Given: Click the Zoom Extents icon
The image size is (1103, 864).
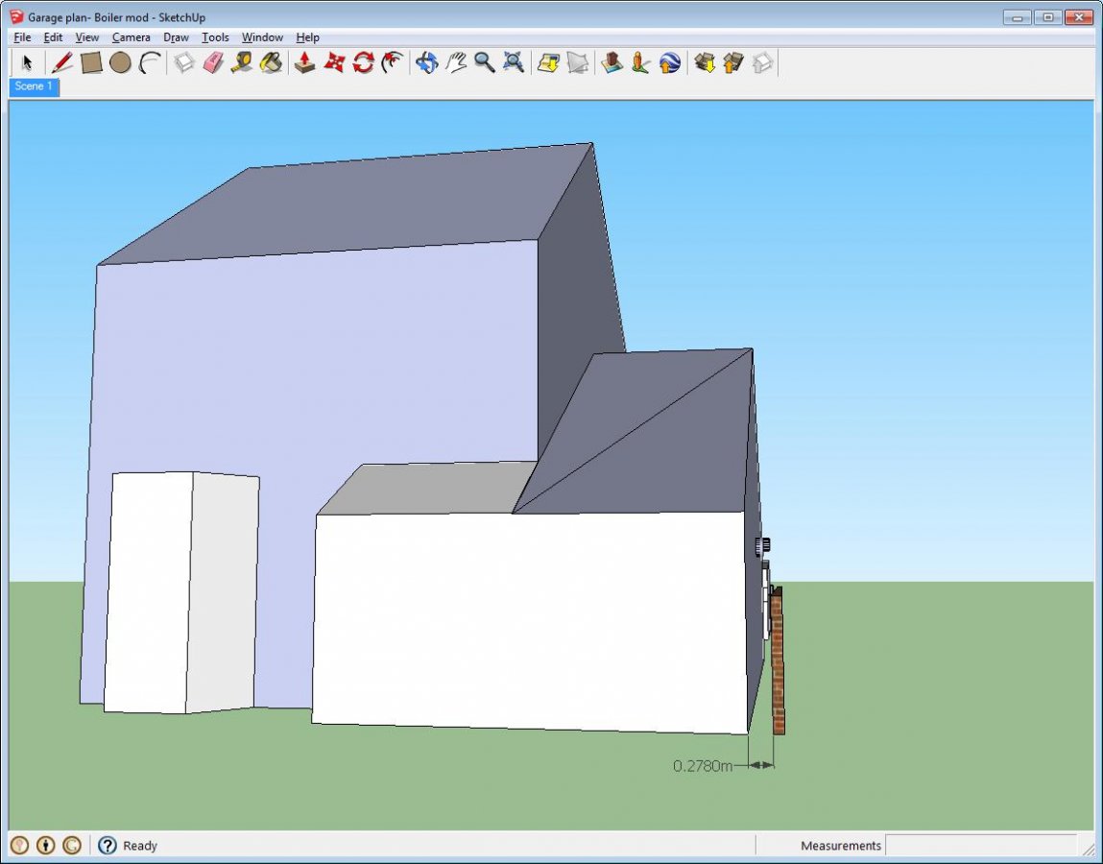Looking at the screenshot, I should (515, 63).
